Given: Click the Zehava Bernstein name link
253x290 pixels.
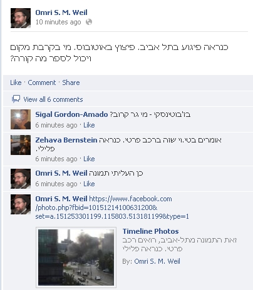Looking at the screenshot, I should tap(66, 140).
